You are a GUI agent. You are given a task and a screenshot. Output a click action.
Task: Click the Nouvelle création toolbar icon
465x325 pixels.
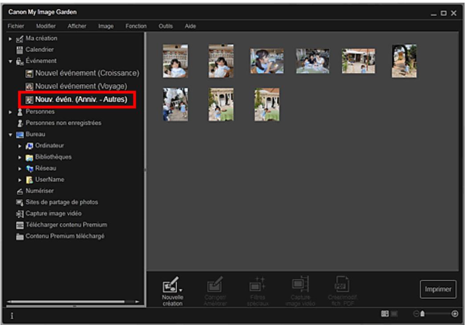coord(170,285)
